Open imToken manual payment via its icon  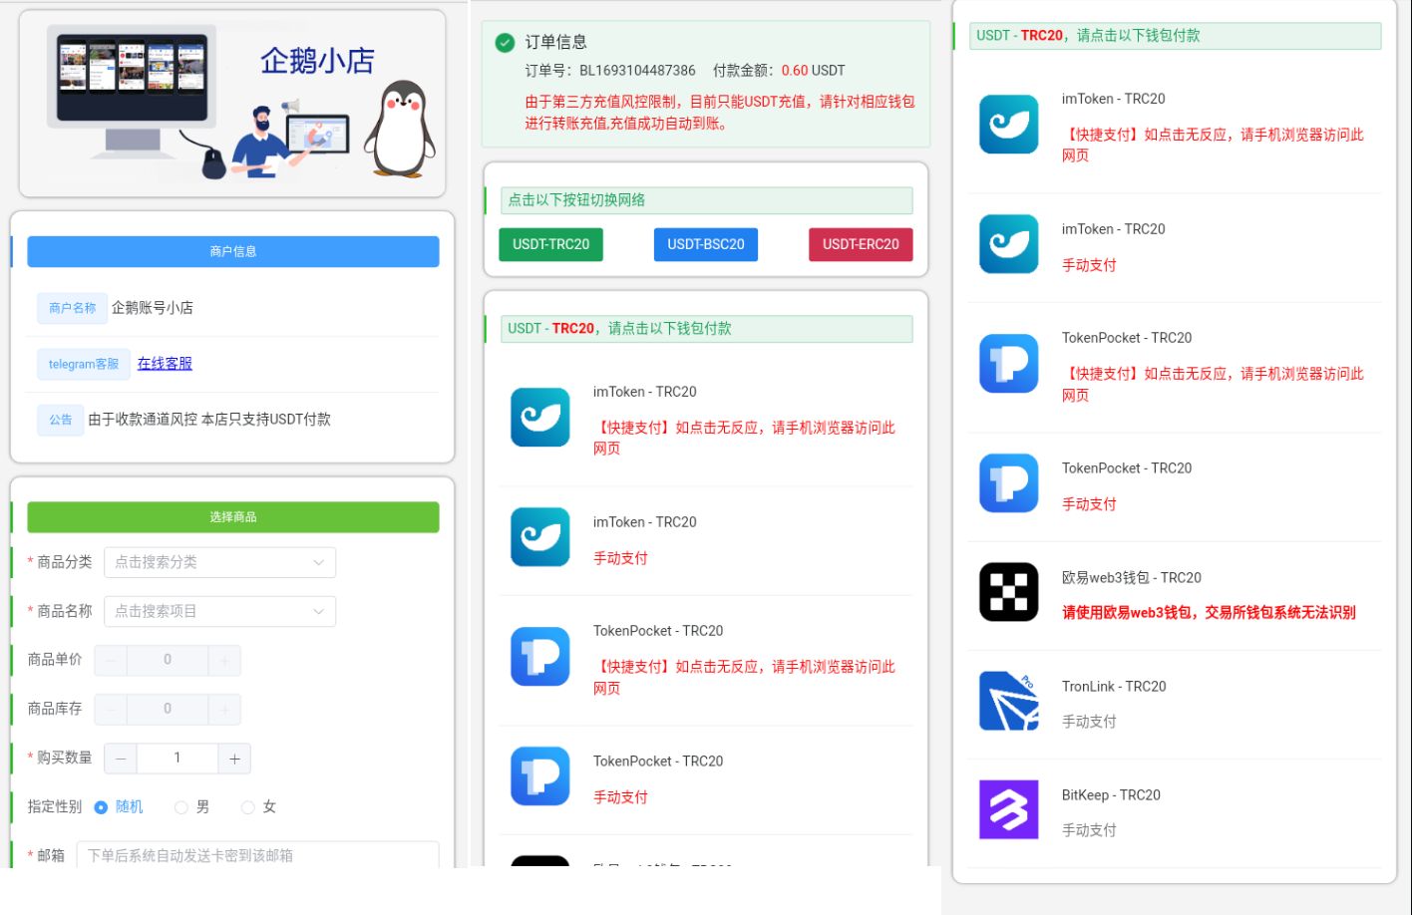point(1008,244)
